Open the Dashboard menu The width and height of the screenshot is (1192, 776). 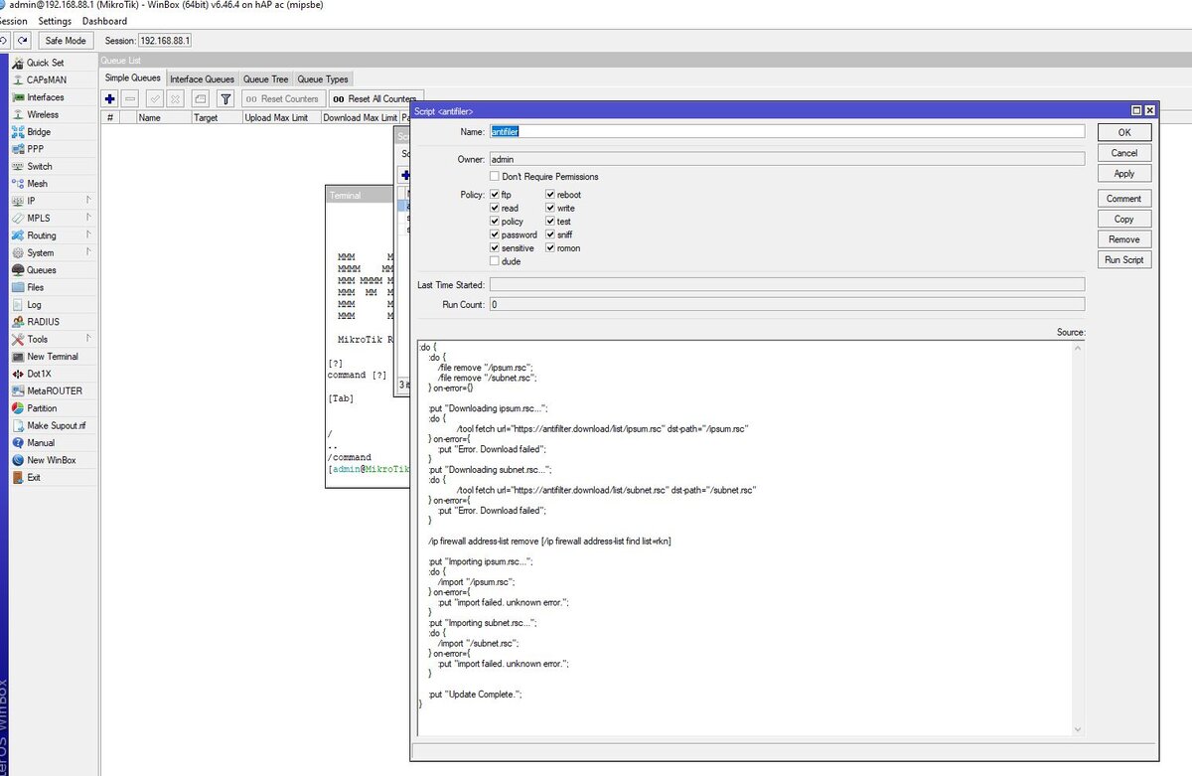[104, 21]
